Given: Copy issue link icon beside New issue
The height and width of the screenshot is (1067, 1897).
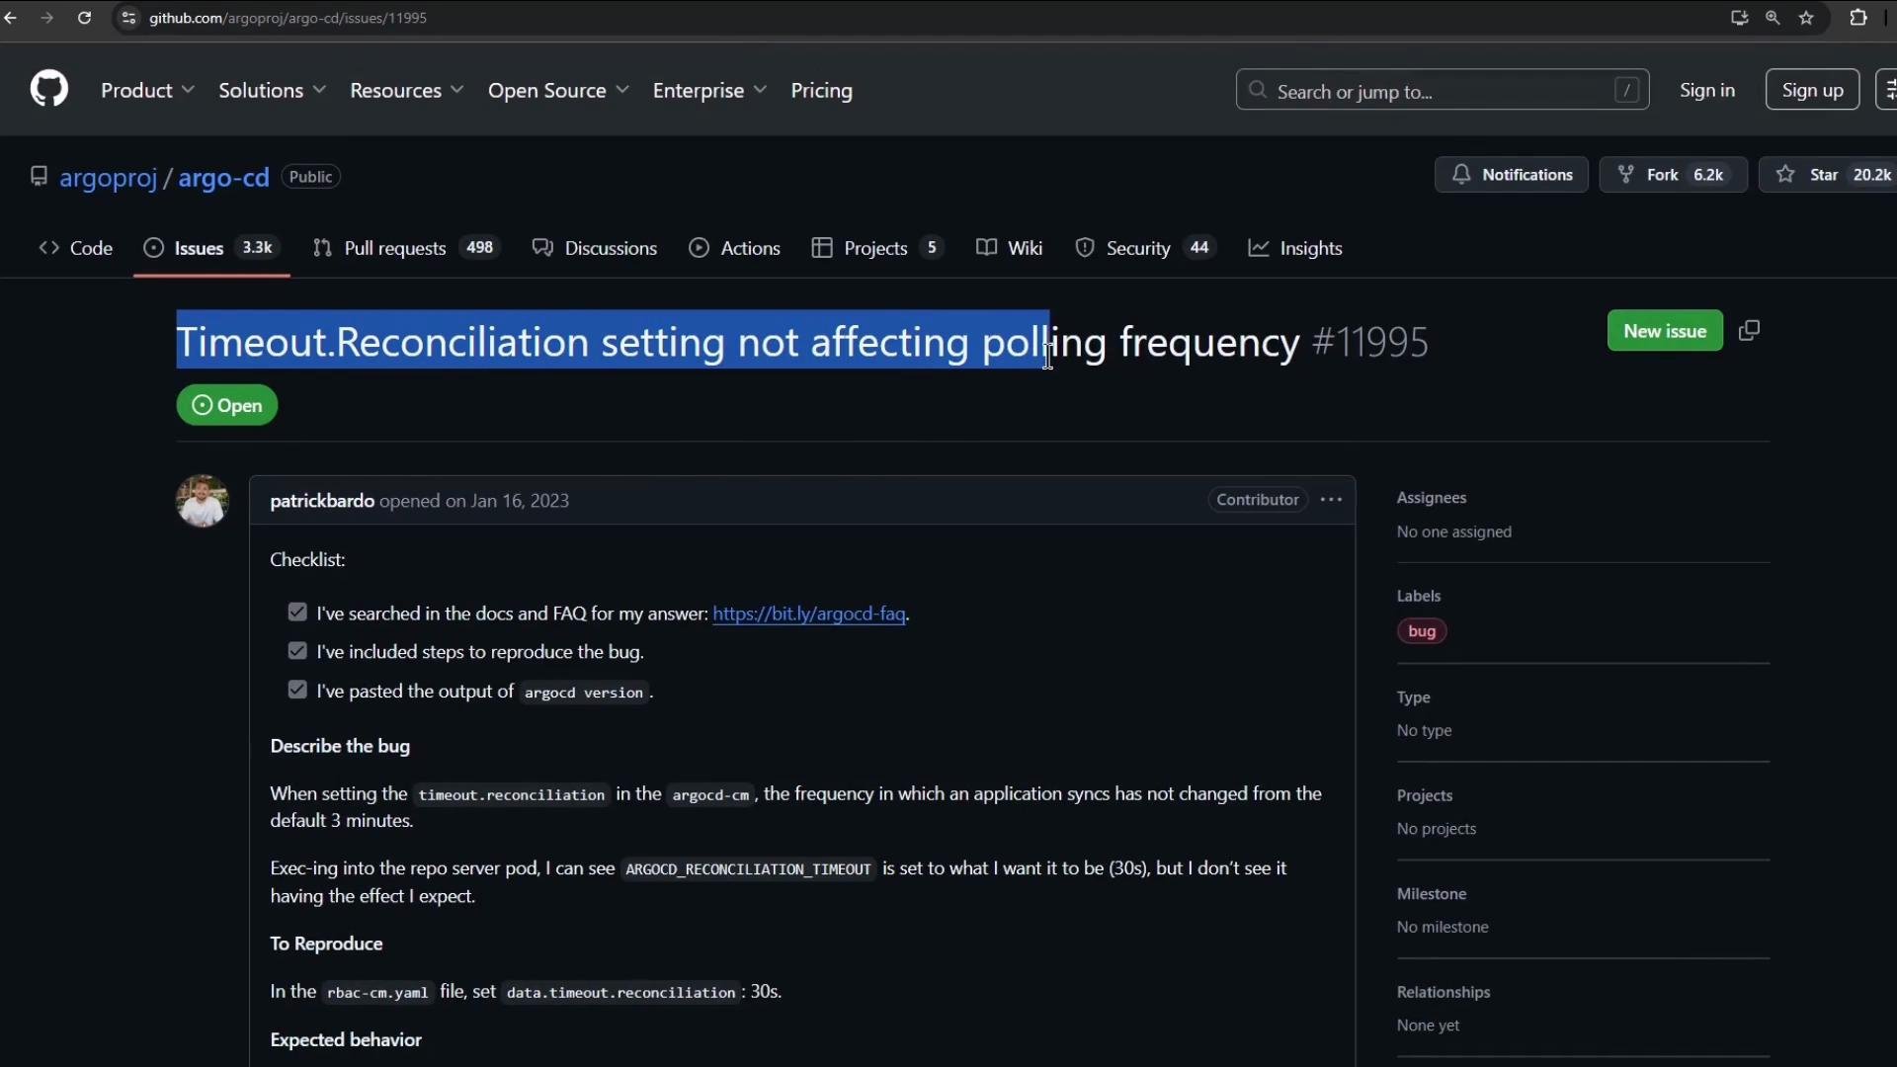Looking at the screenshot, I should click(x=1749, y=331).
